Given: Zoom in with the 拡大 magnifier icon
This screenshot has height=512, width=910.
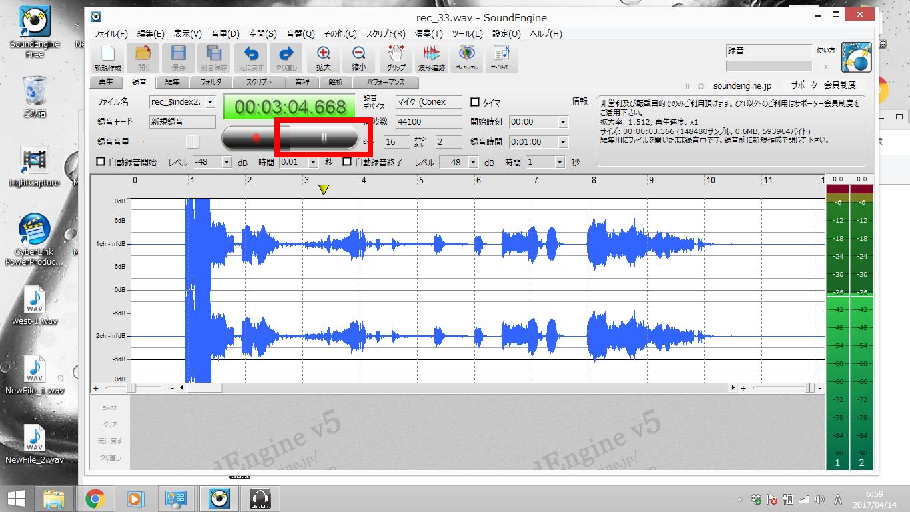Looking at the screenshot, I should [324, 57].
